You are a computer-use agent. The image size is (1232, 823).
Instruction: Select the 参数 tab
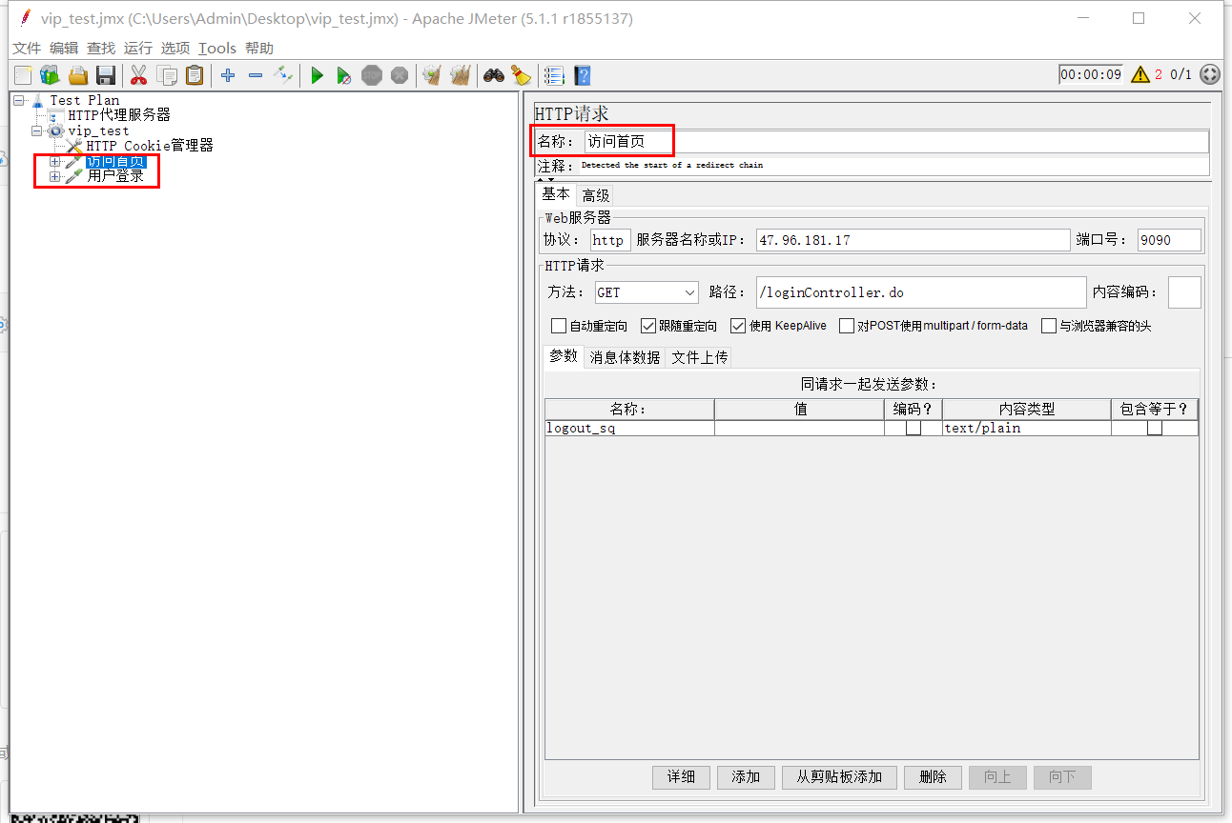click(564, 356)
